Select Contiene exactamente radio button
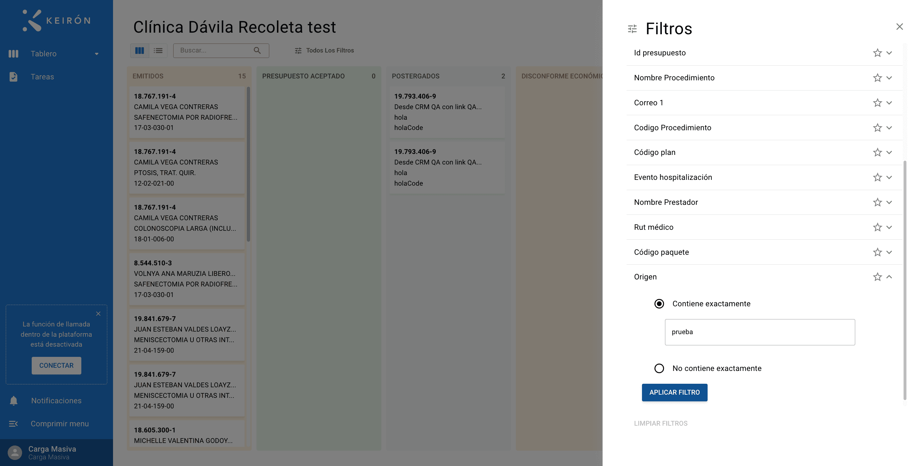 click(x=659, y=304)
